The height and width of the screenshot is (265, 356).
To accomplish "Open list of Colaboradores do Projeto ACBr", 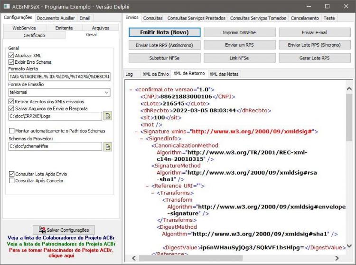I will coord(61,238).
